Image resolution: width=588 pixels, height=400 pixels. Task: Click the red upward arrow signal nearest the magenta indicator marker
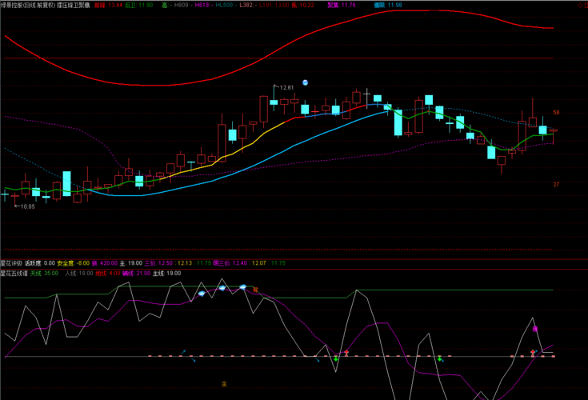pos(533,352)
